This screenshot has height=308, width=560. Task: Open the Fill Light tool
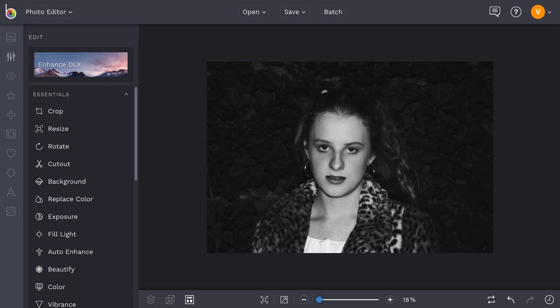tap(81, 234)
